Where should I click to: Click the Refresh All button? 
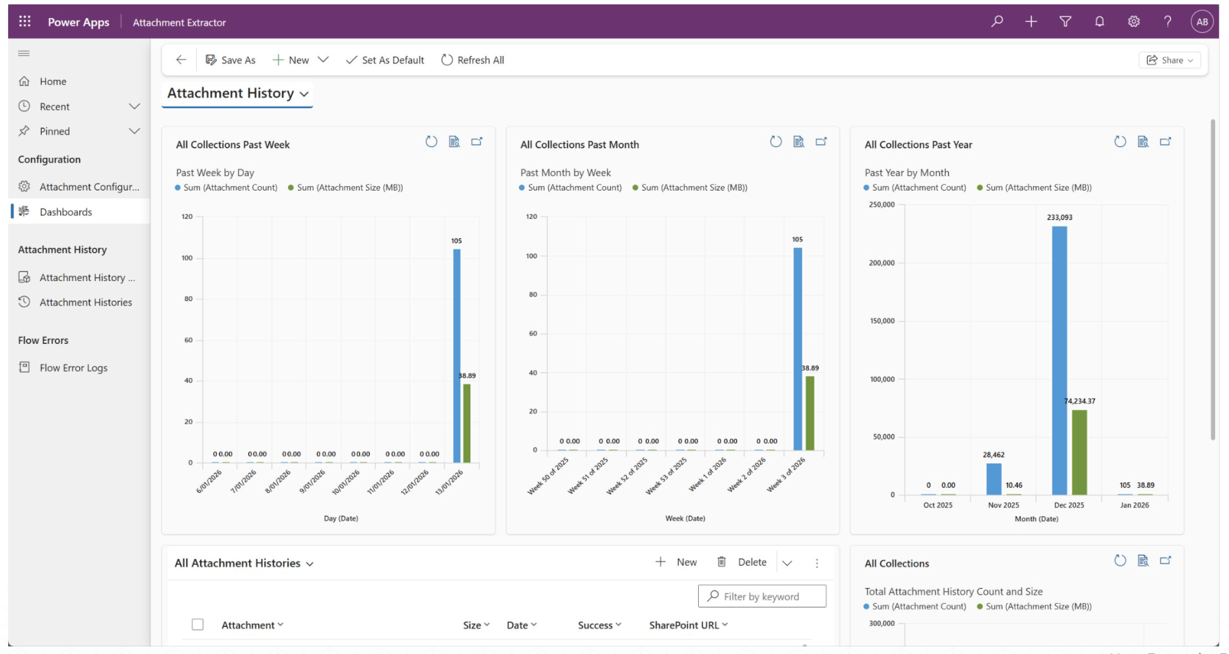pyautogui.click(x=472, y=60)
